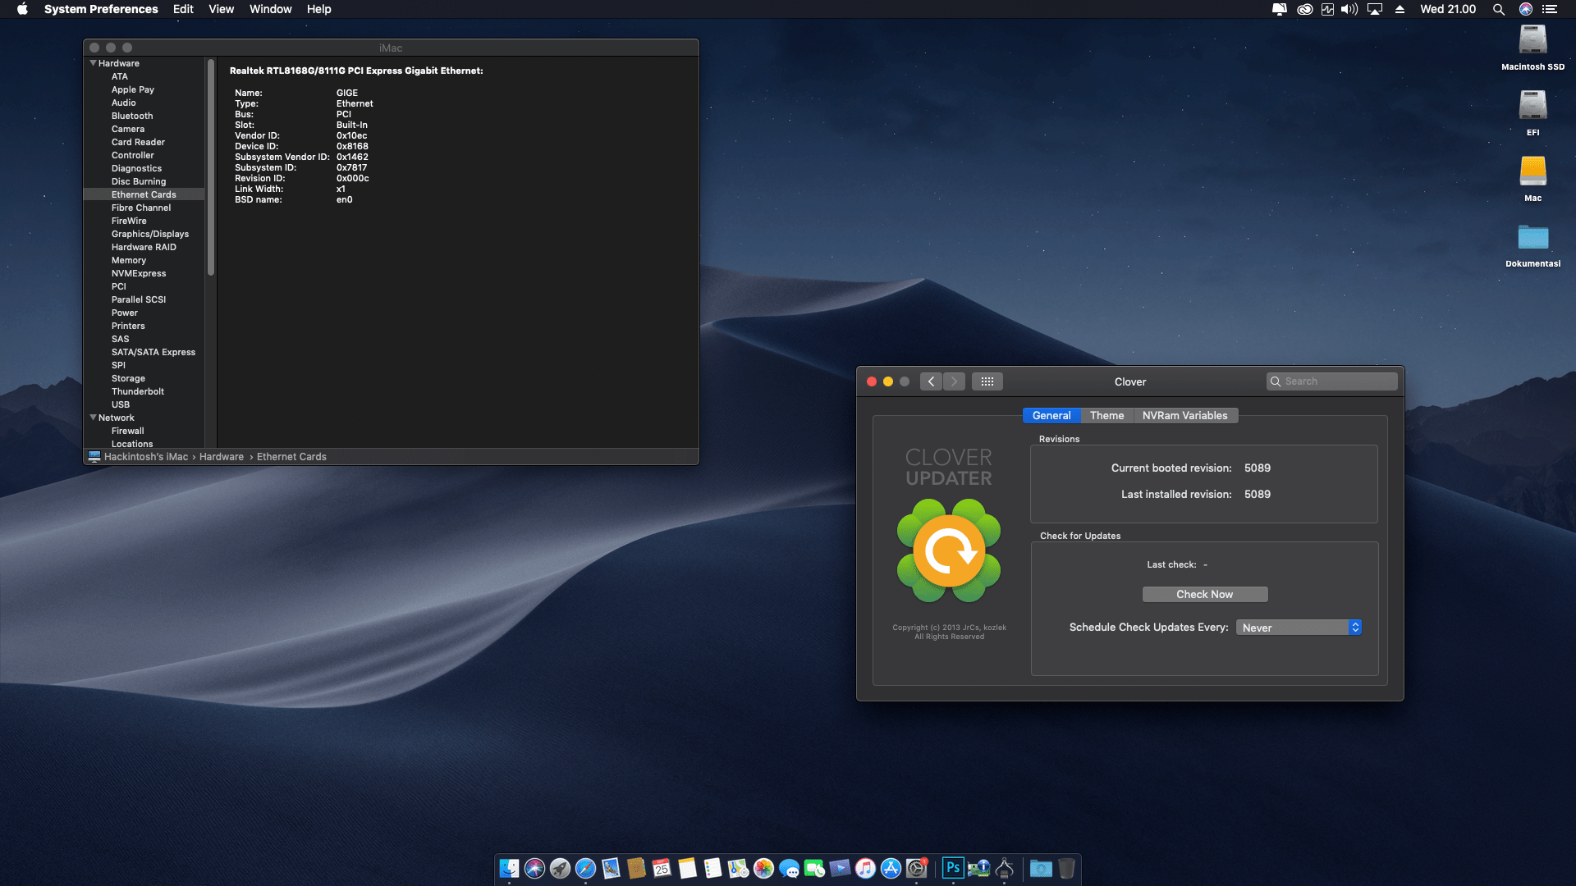Open the NVRam Variables tab
Image resolution: width=1576 pixels, height=886 pixels.
point(1185,415)
